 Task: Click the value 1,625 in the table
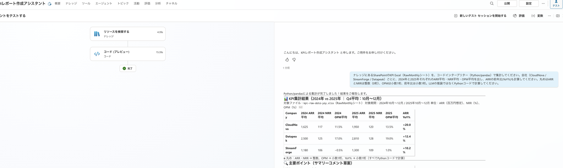click(304, 127)
